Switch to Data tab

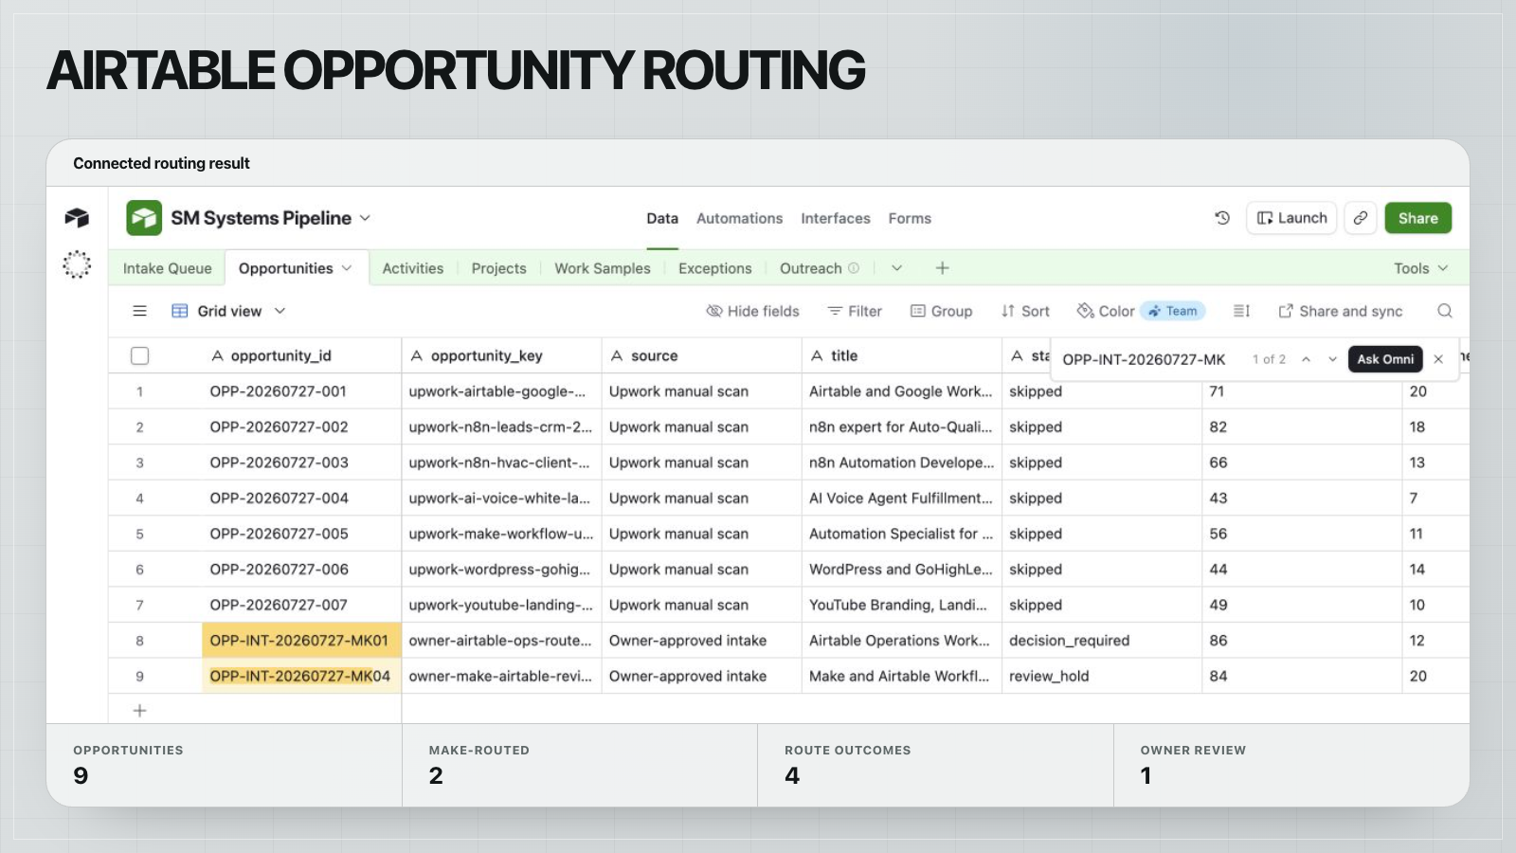(x=662, y=218)
